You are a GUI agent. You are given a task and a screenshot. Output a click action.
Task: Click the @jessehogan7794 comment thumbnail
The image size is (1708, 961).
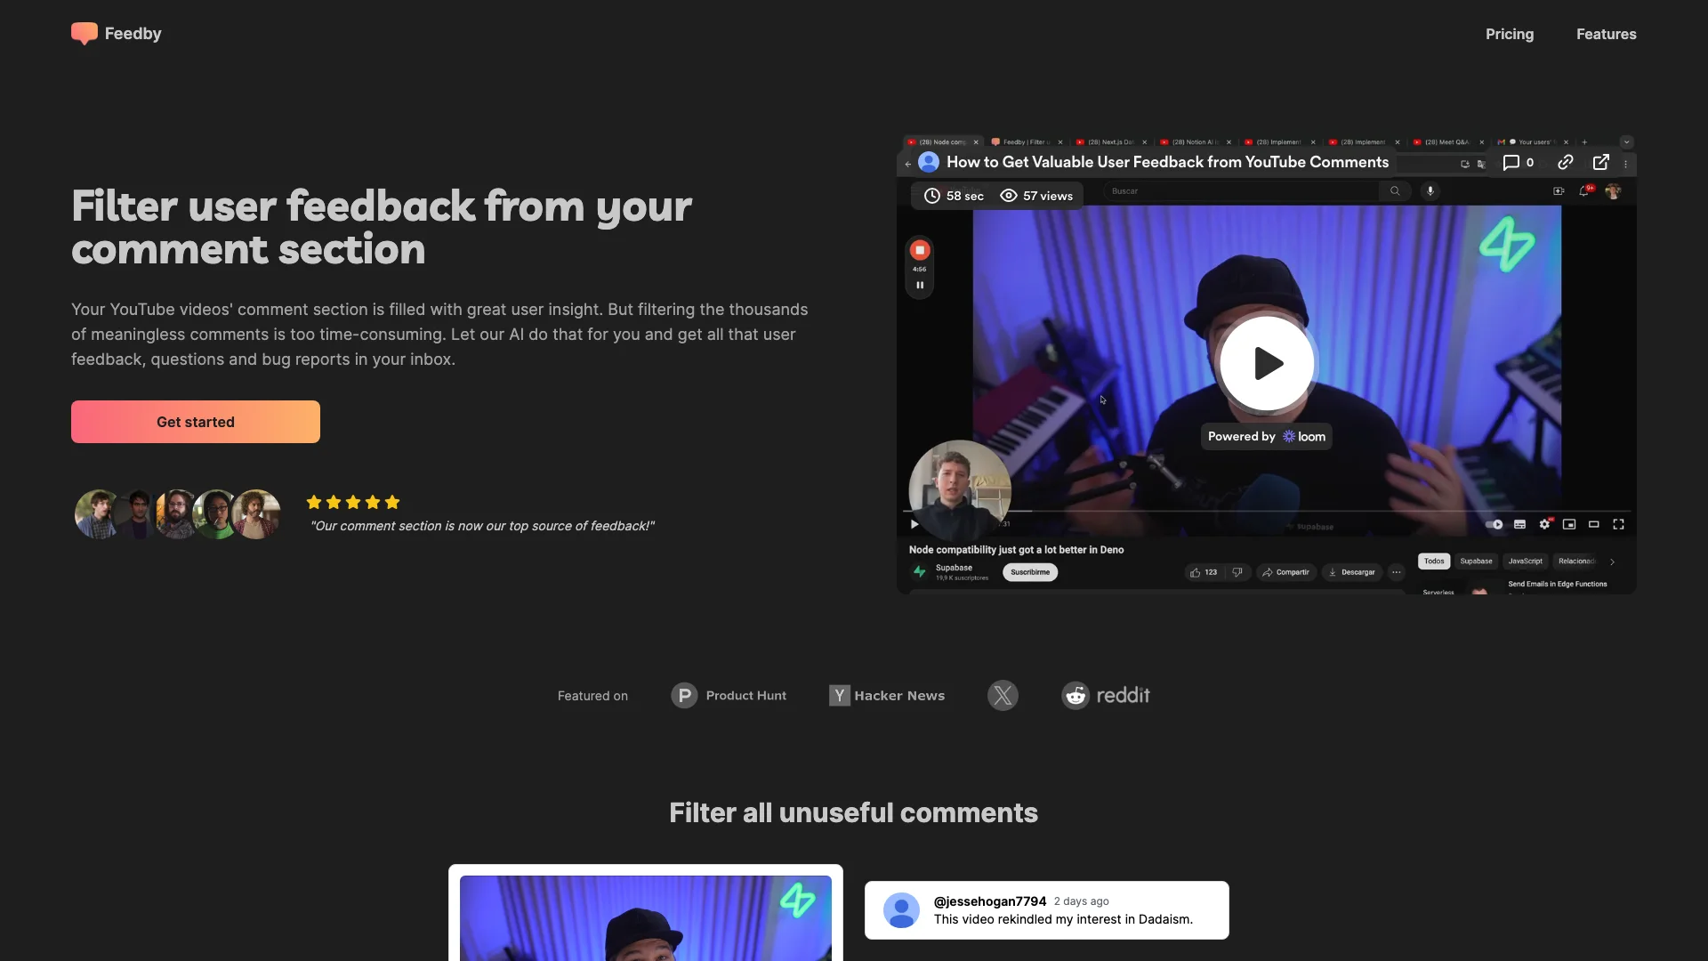(899, 910)
